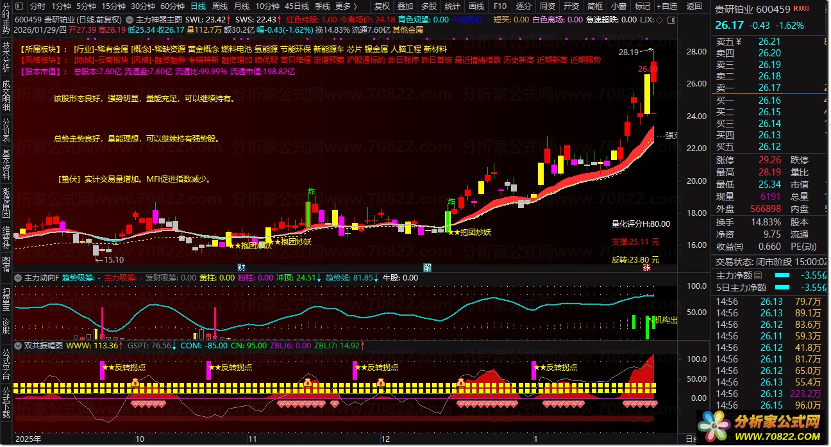Expand the 主力动向F indicator dropdown arrow

pyautogui.click(x=19, y=278)
